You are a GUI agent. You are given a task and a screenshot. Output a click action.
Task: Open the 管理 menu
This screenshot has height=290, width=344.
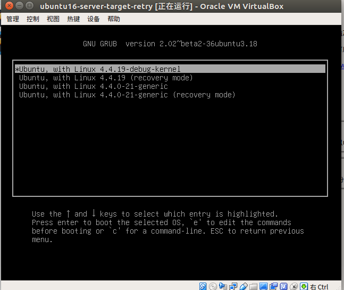click(x=13, y=19)
